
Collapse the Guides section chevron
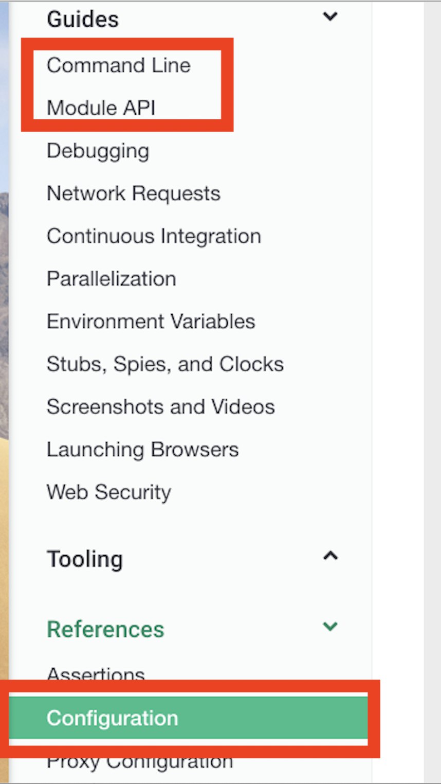tap(330, 16)
